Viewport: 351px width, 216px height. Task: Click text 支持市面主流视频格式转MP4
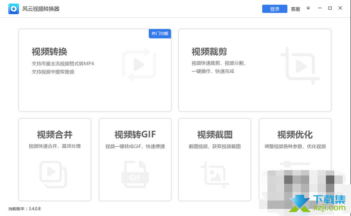pos(63,64)
